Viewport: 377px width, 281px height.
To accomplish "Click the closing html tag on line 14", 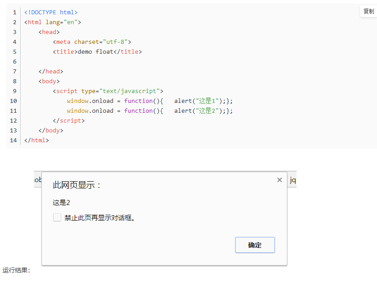I will click(36, 140).
